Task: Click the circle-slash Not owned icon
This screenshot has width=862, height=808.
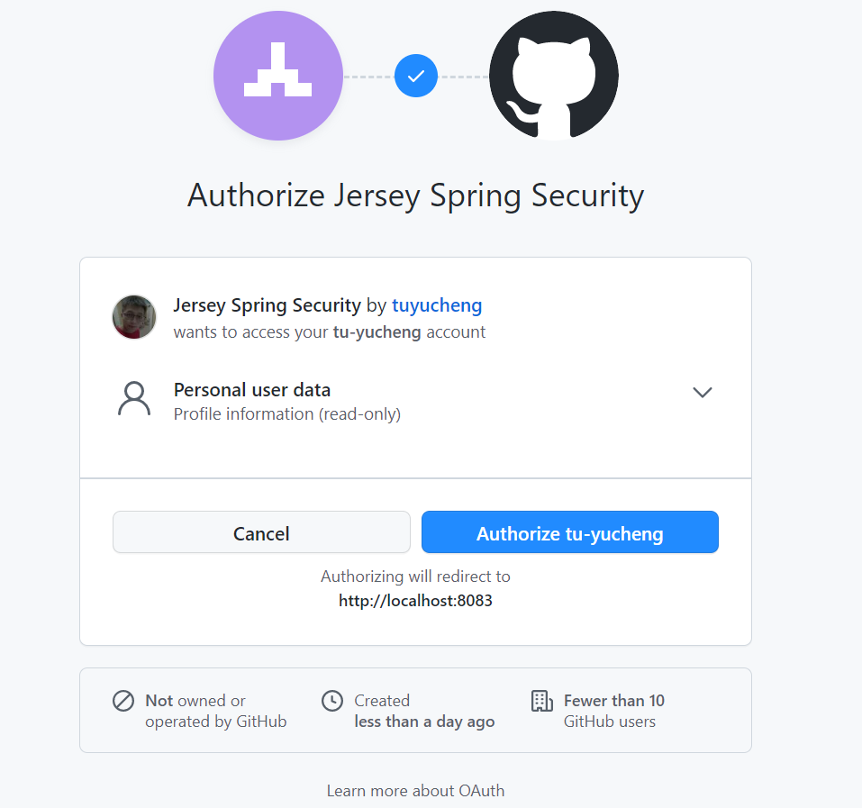Action: (x=123, y=701)
